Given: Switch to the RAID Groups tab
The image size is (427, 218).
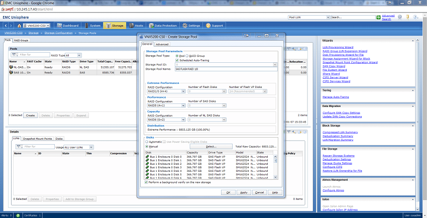Looking at the screenshot, I should point(21,40).
